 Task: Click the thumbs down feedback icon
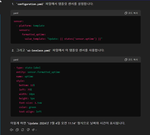(28, 130)
